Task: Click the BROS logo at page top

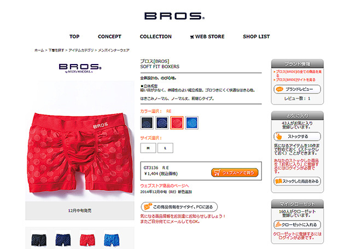Action: pos(174,16)
